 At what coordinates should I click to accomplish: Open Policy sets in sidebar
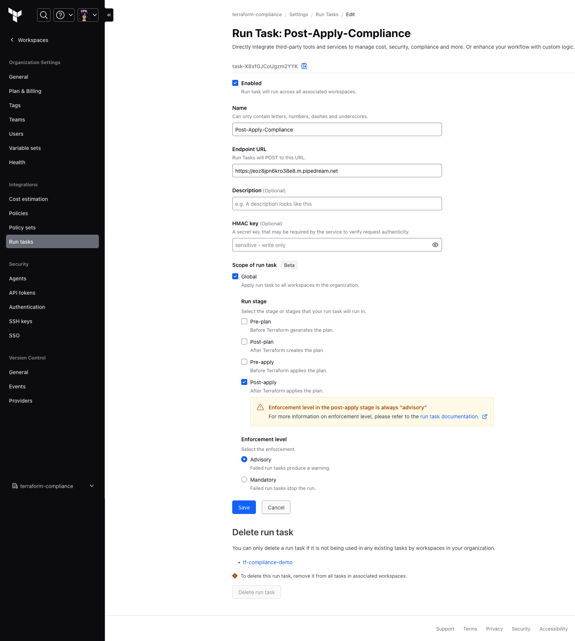pyautogui.click(x=22, y=228)
